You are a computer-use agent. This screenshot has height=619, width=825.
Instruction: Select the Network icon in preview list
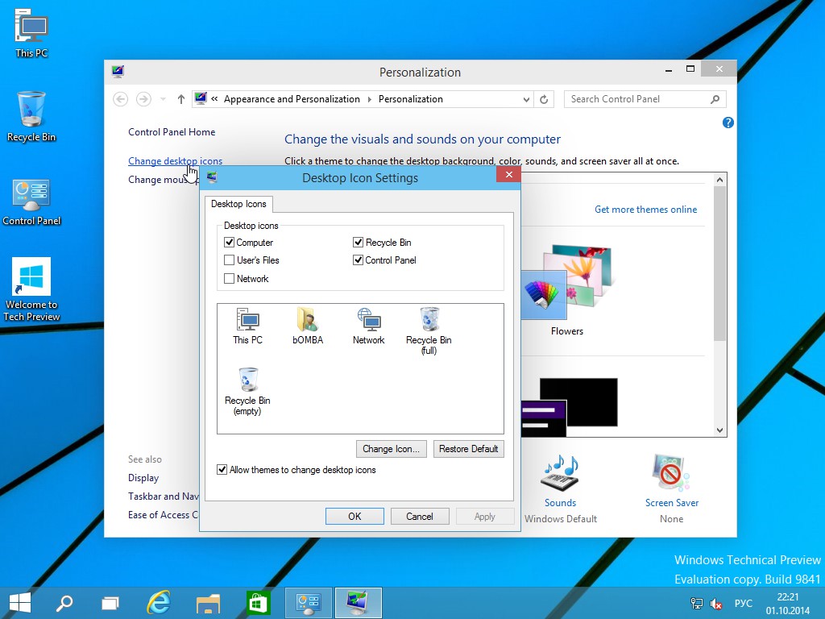point(368,326)
